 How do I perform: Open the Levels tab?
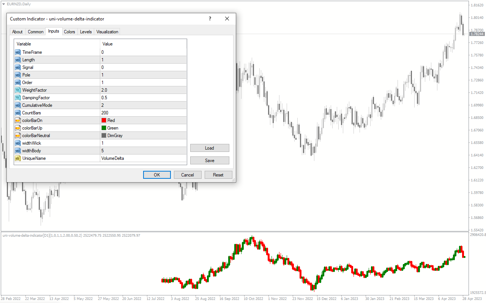86,32
